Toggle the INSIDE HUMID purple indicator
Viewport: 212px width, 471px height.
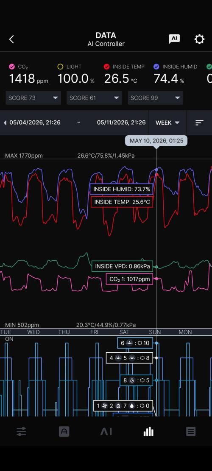pyautogui.click(x=156, y=67)
